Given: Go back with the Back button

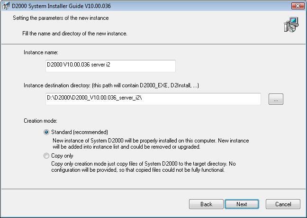Looking at the screenshot, I should 206,204.
